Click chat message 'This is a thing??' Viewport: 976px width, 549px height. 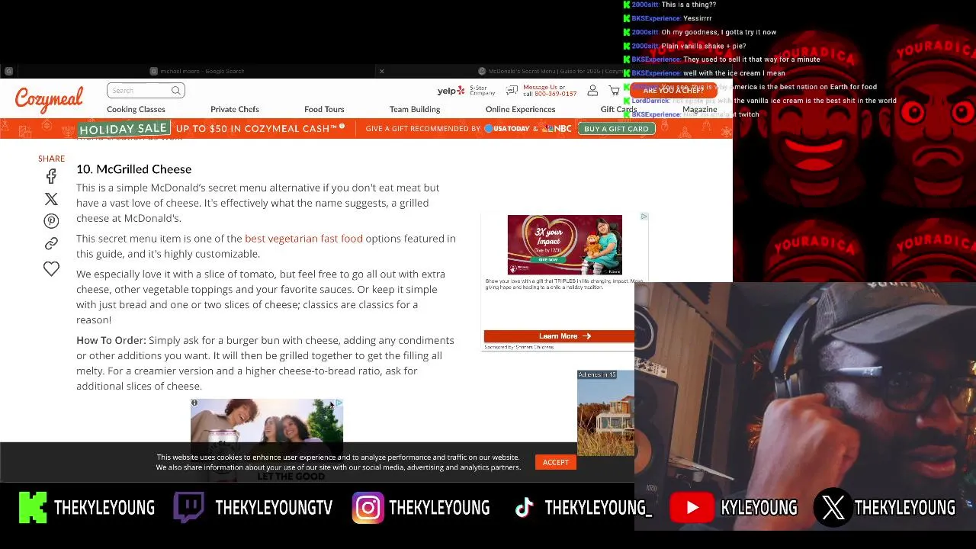coord(689,5)
